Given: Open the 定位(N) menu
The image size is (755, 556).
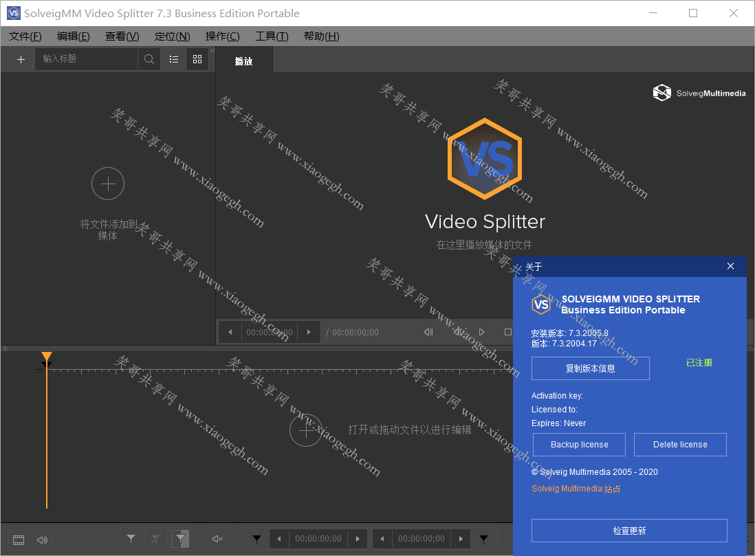Looking at the screenshot, I should pyautogui.click(x=173, y=36).
